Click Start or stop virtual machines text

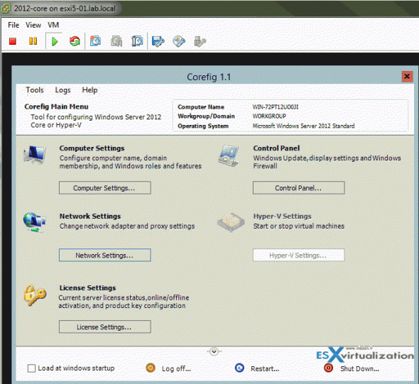299,226
